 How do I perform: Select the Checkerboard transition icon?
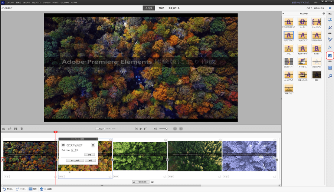(x=302, y=49)
